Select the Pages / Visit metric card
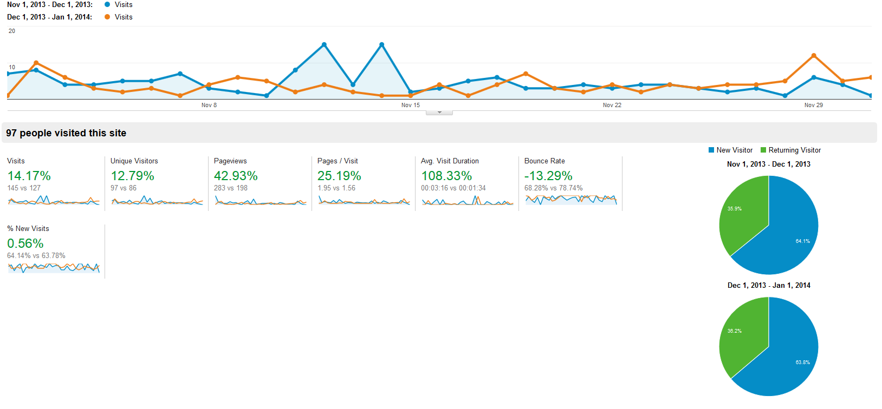The width and height of the screenshot is (882, 409). coord(364,183)
